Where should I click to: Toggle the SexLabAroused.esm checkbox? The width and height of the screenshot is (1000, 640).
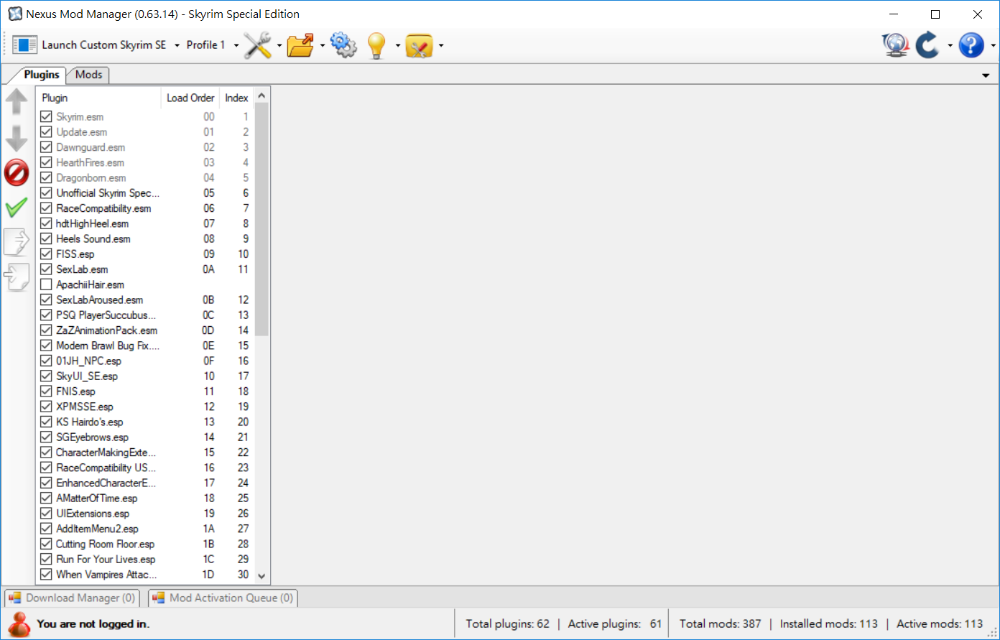tap(46, 300)
